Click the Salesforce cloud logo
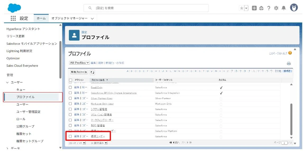Screen dimensions: 303x151 point(14,8)
